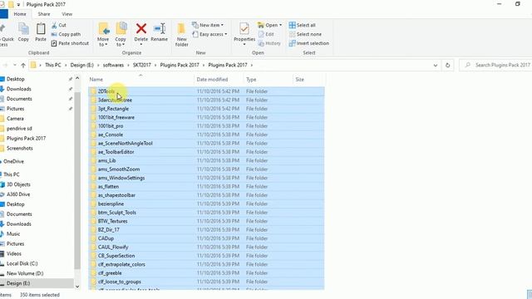Viewport: 532px width, 299px height.
Task: Select Local Disk (C:) in sidebar
Action: click(x=22, y=263)
